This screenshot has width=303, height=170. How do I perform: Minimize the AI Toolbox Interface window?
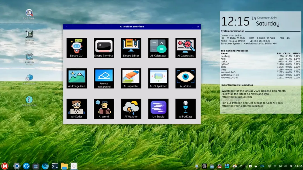[193, 27]
